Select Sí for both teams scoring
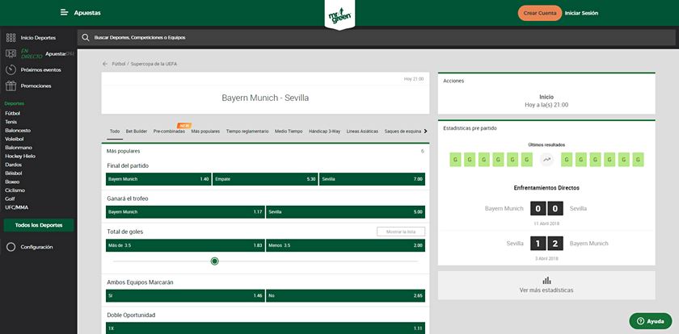Viewport: 679px width, 334px height. 185,295
